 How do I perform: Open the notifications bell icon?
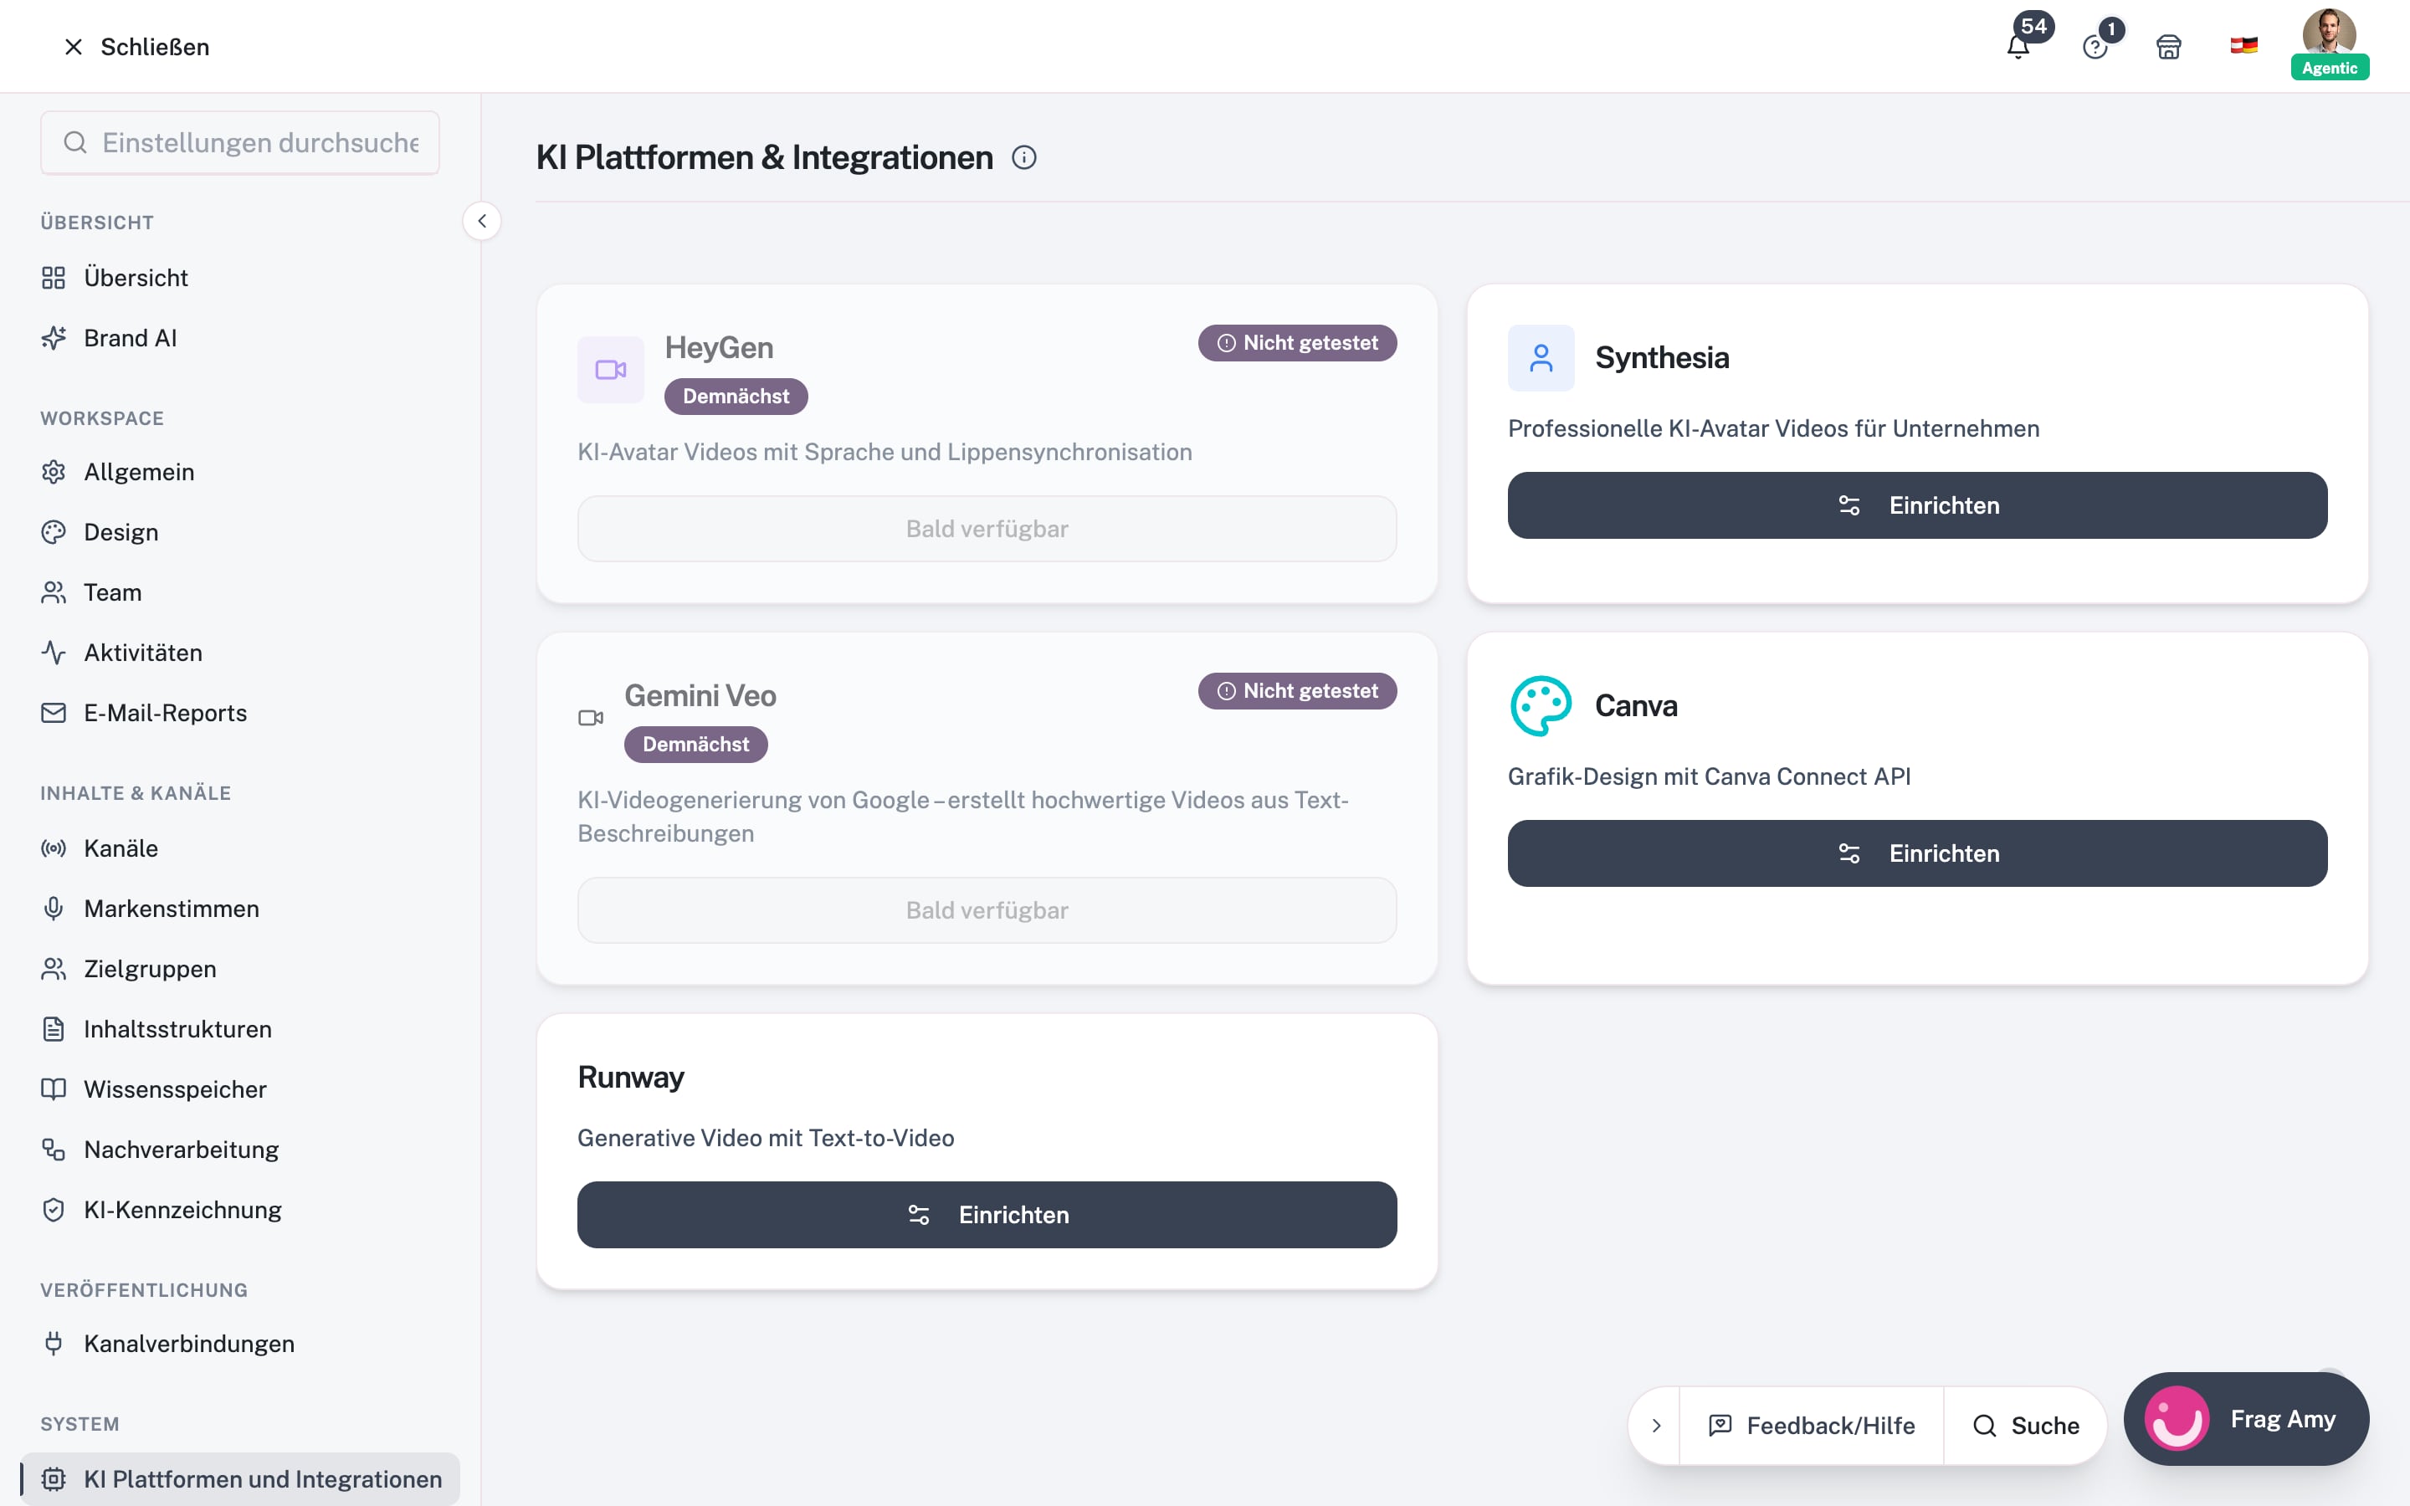click(x=2018, y=46)
